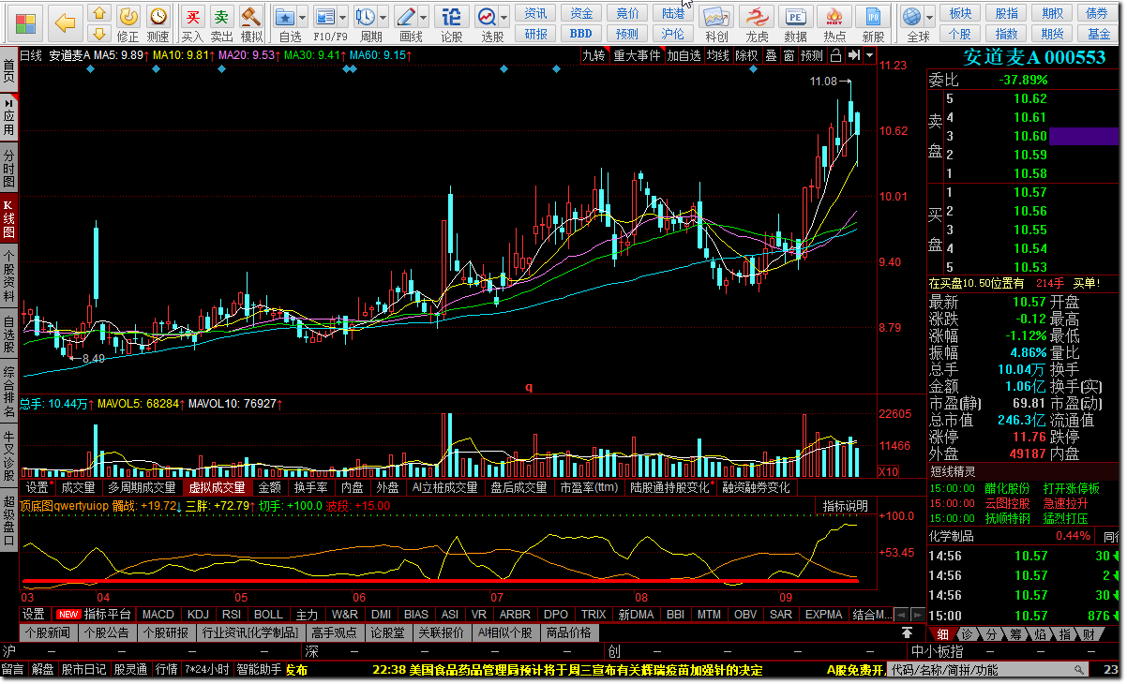
Task: Open the 龙虎 dragon icon
Action: click(757, 17)
